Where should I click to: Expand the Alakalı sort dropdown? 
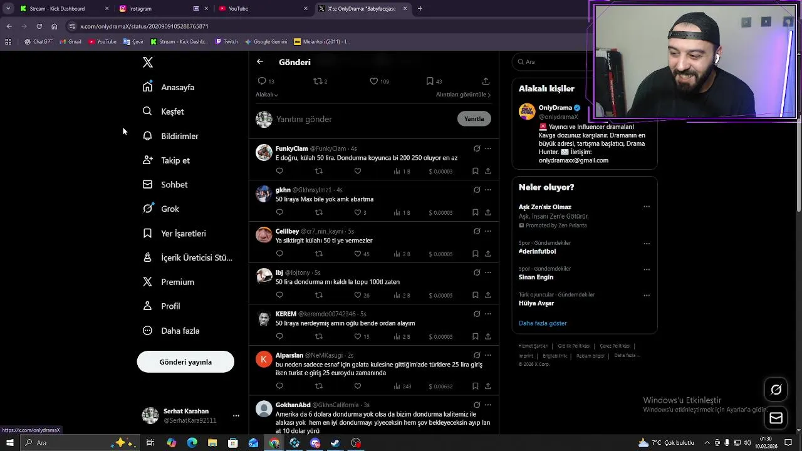(x=267, y=95)
